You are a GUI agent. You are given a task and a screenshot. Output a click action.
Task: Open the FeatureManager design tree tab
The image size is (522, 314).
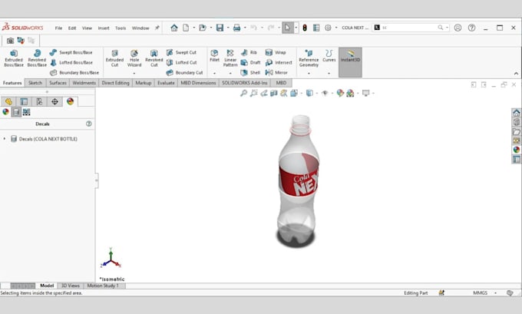click(x=8, y=101)
